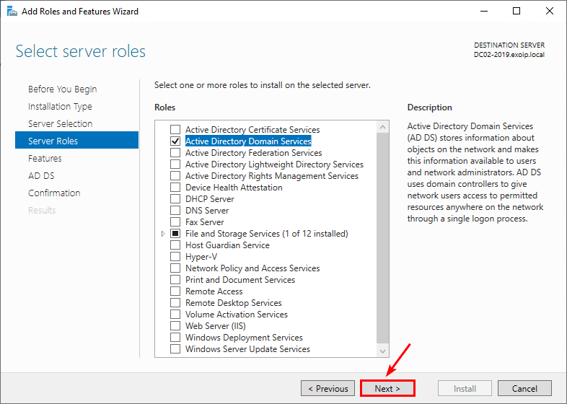567x404 pixels.
Task: Select Host Guardian Service role label
Action: (x=227, y=245)
